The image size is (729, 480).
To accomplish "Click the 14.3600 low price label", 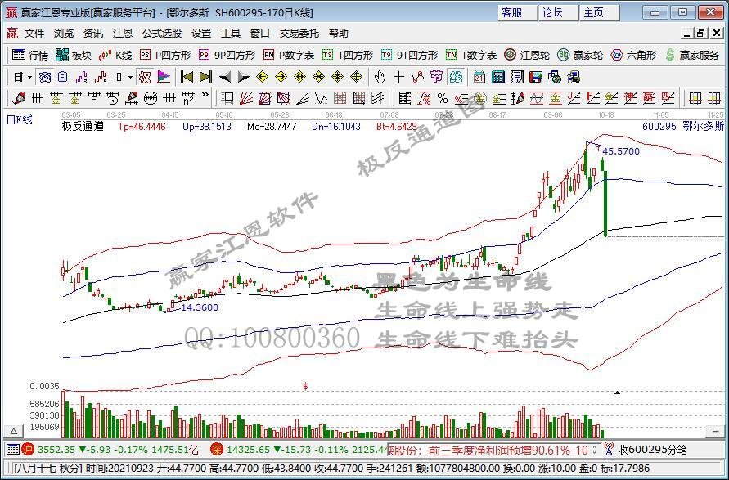I will tap(200, 307).
